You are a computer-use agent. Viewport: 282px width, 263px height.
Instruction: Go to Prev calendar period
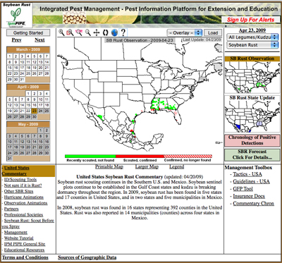[17, 40]
